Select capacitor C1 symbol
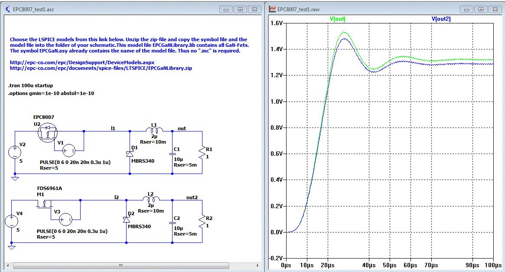 172,154
